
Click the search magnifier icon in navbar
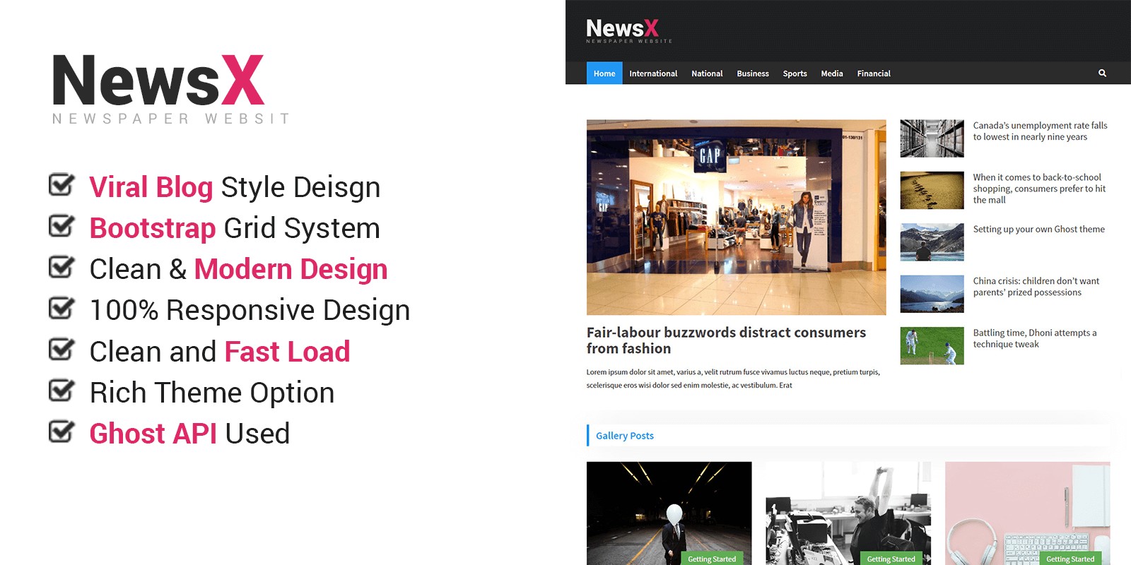point(1102,73)
